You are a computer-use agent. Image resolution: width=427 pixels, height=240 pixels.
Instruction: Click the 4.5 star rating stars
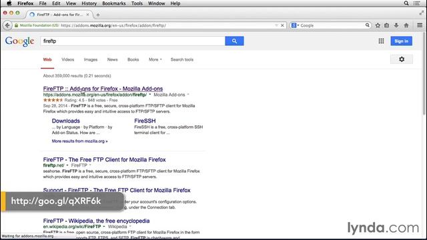pos(53,100)
